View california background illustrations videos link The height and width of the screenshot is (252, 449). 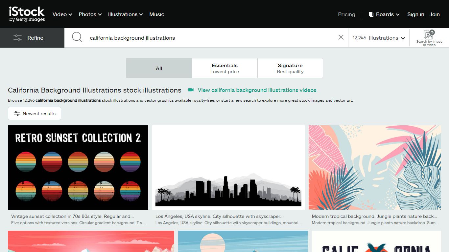(x=257, y=90)
